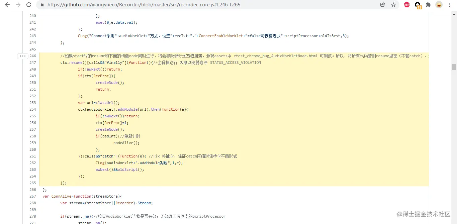Select line number 242
The height and width of the screenshot is (224, 457).
(32, 29)
